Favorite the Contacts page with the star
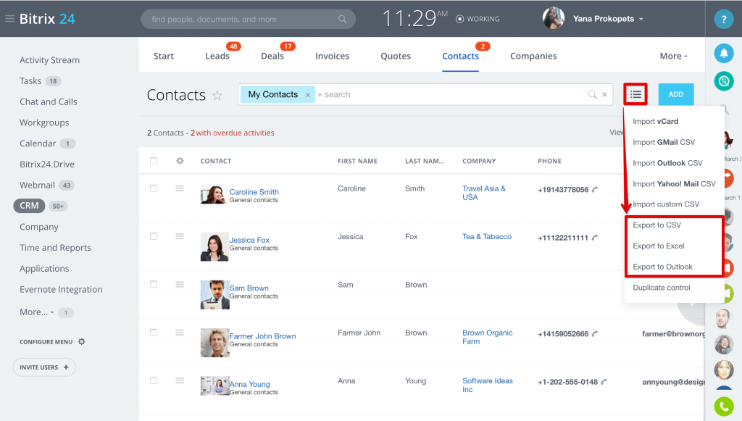Image resolution: width=742 pixels, height=421 pixels. 217,95
